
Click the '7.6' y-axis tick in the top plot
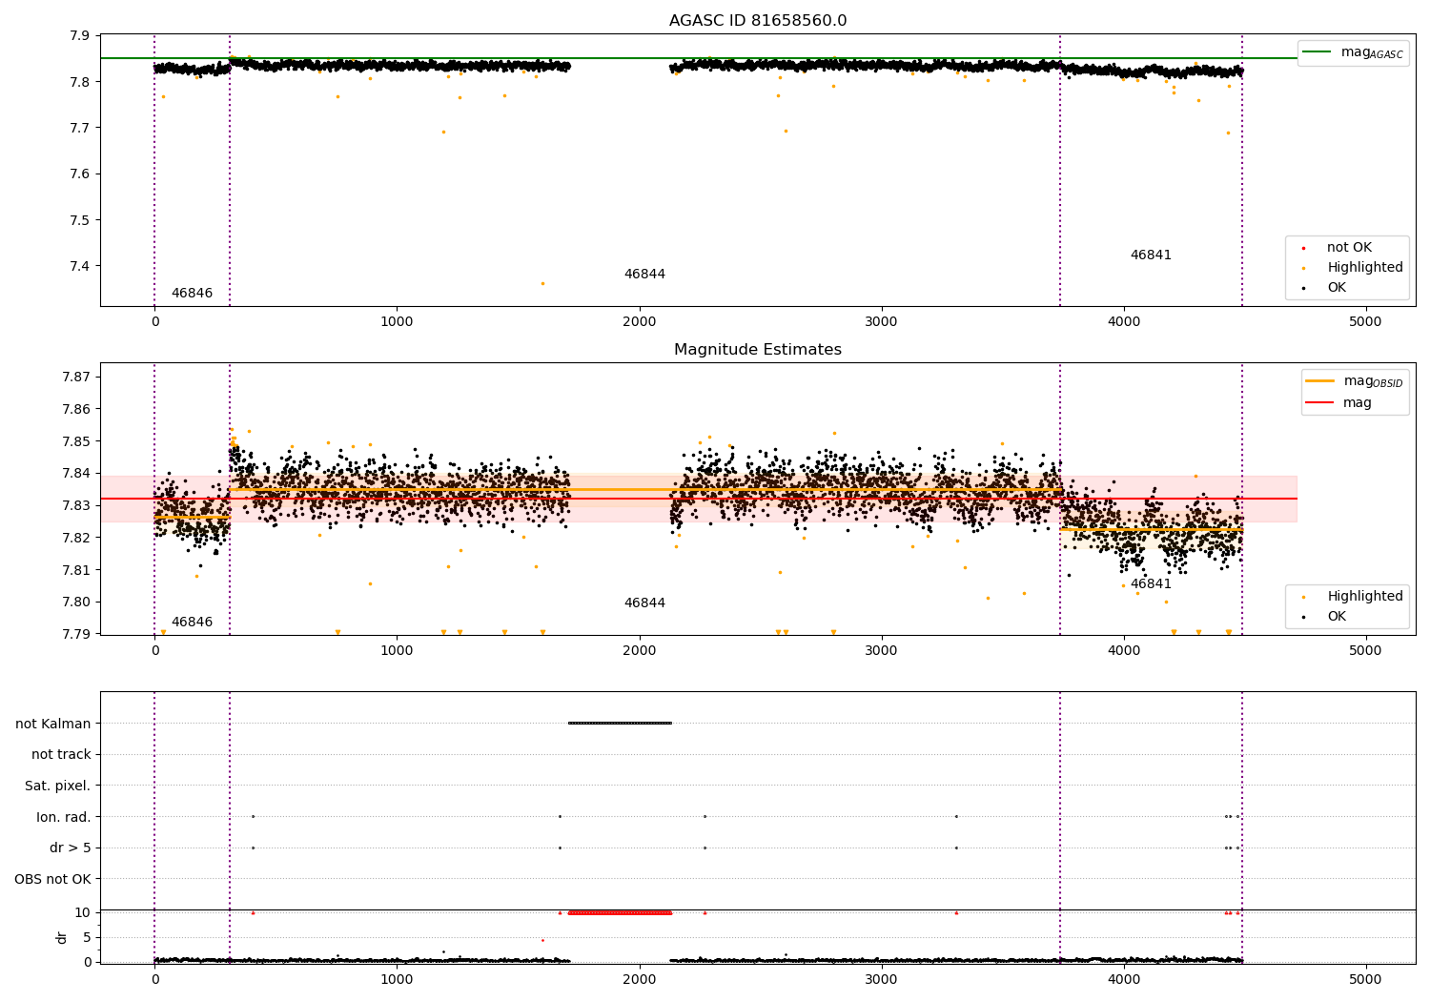coord(79,174)
